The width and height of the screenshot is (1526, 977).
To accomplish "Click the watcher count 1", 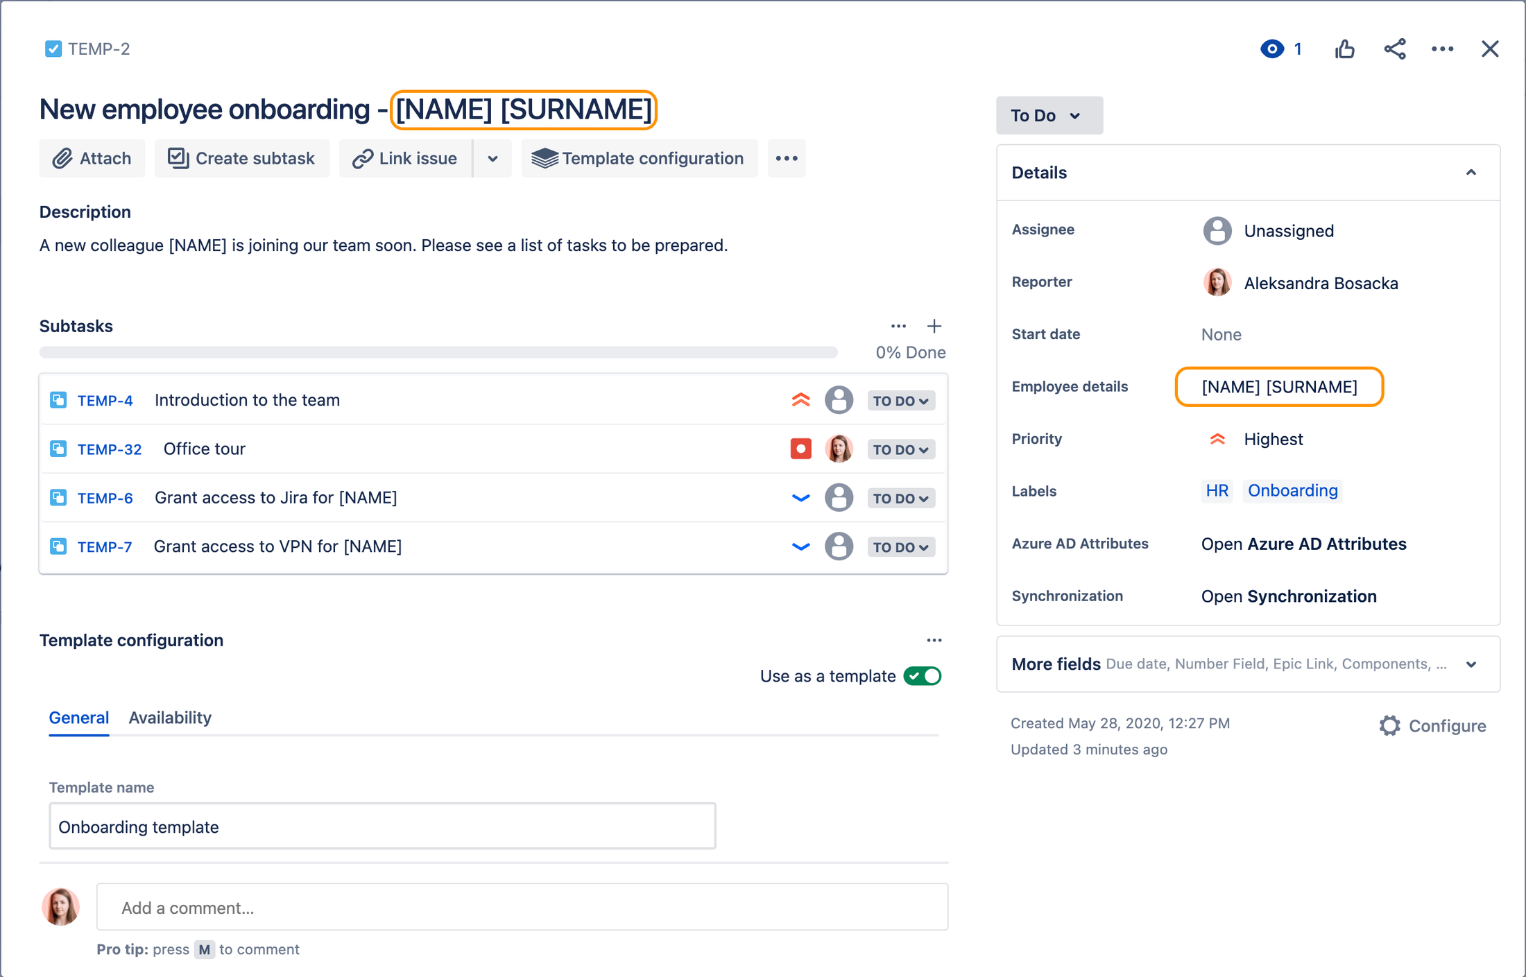I will tap(1297, 49).
